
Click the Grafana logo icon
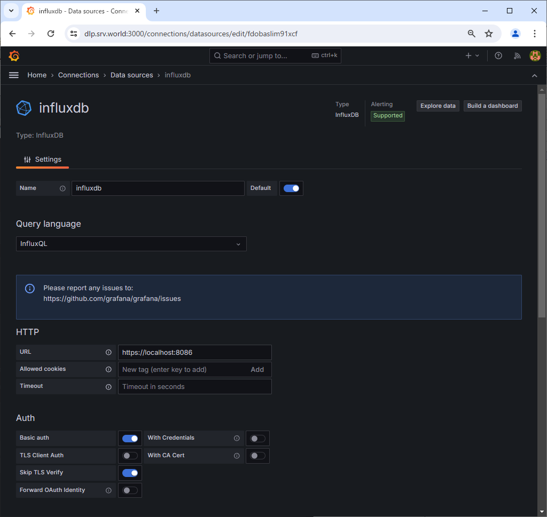pos(14,55)
